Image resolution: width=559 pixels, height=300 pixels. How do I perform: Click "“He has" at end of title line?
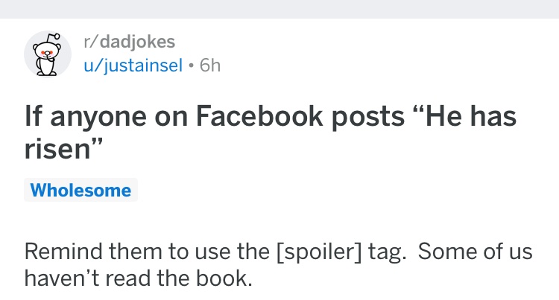tap(469, 116)
